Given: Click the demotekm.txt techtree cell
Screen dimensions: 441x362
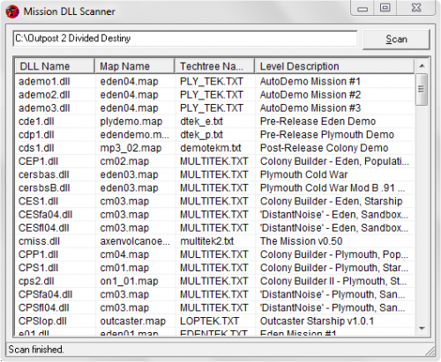Looking at the screenshot, I should click(x=211, y=148).
